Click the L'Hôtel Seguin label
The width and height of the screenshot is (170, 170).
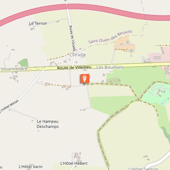point(143,168)
